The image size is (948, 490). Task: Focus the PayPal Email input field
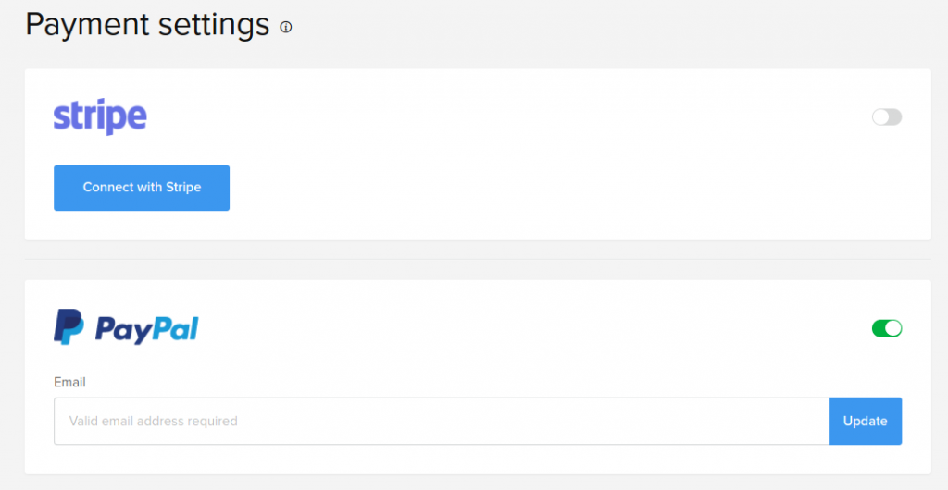[x=441, y=421]
